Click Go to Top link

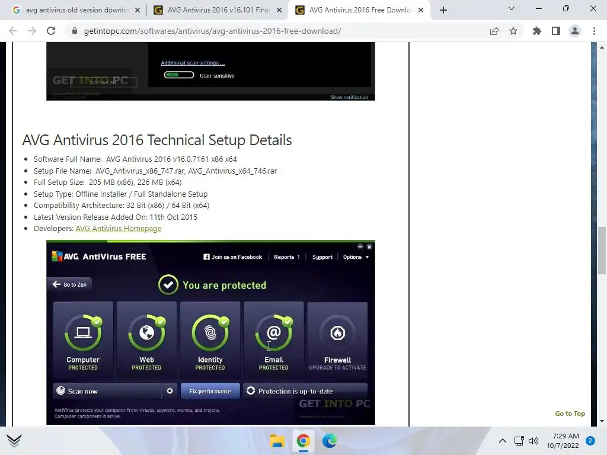pos(570,414)
